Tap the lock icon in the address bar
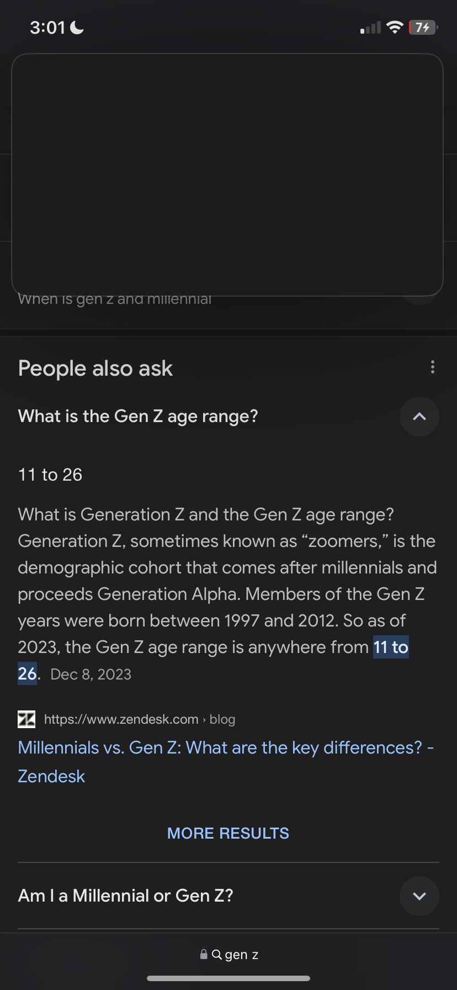 [x=204, y=954]
